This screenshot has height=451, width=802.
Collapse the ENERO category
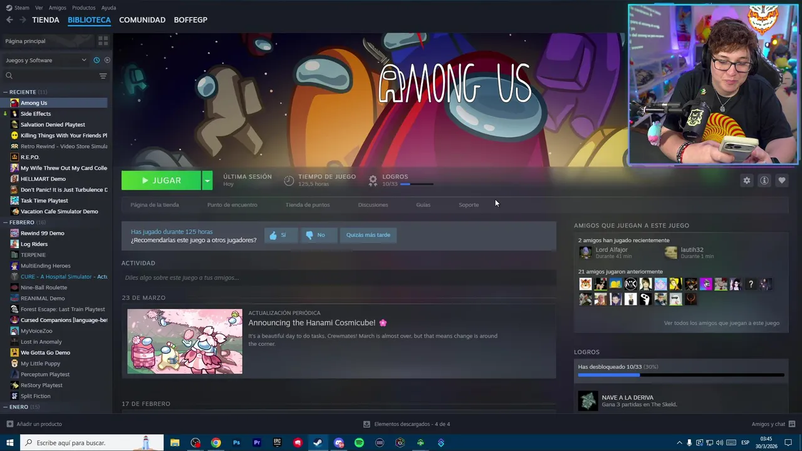[6, 407]
